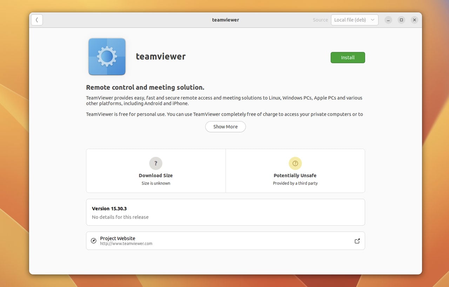
Task: Open the http://www.teamviewer.com link
Action: 126,243
